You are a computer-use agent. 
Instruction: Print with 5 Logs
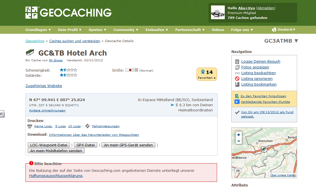pos(60,126)
